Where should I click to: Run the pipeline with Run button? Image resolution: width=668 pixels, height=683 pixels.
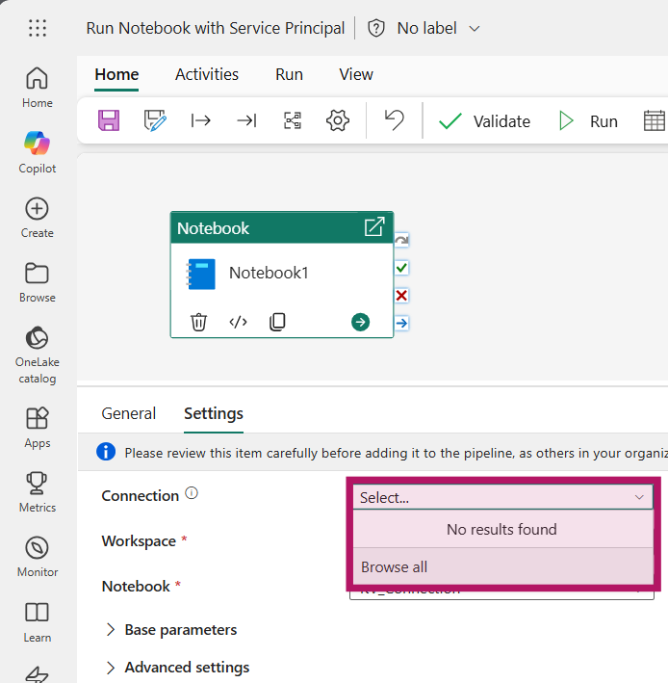(x=588, y=121)
